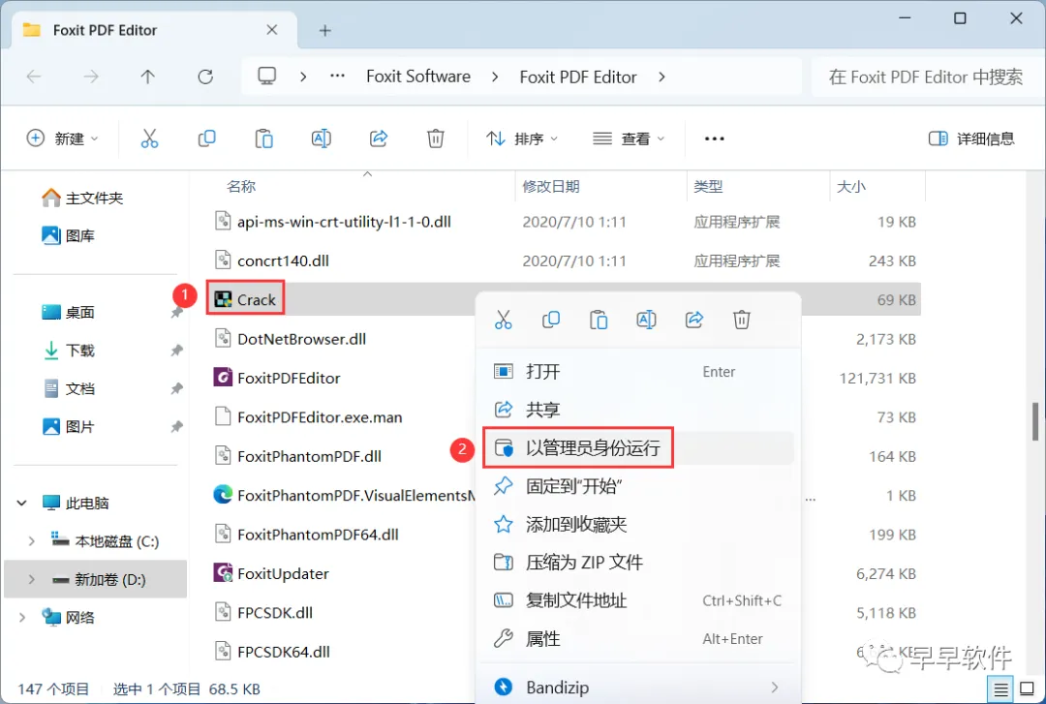This screenshot has width=1046, height=704.
Task: Open the 查看 view dropdown
Action: [x=630, y=138]
